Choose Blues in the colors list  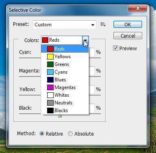[65, 80]
